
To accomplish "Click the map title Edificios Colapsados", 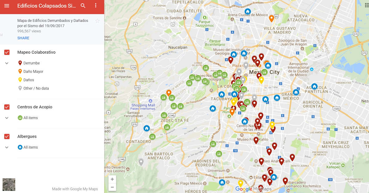I will (x=46, y=6).
